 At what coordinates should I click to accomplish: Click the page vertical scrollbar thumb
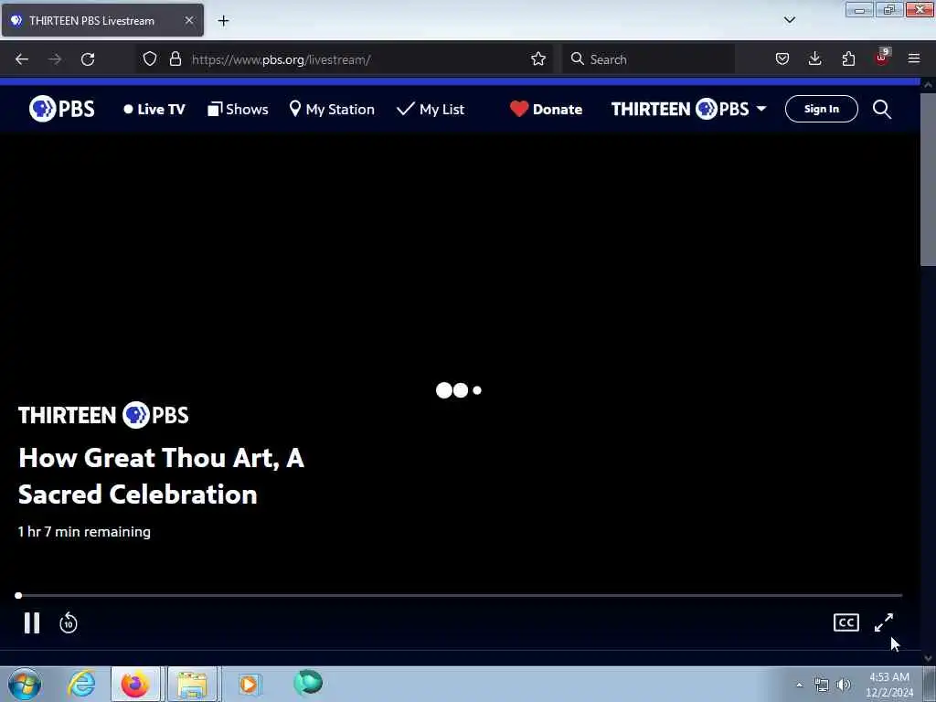pyautogui.click(x=928, y=179)
